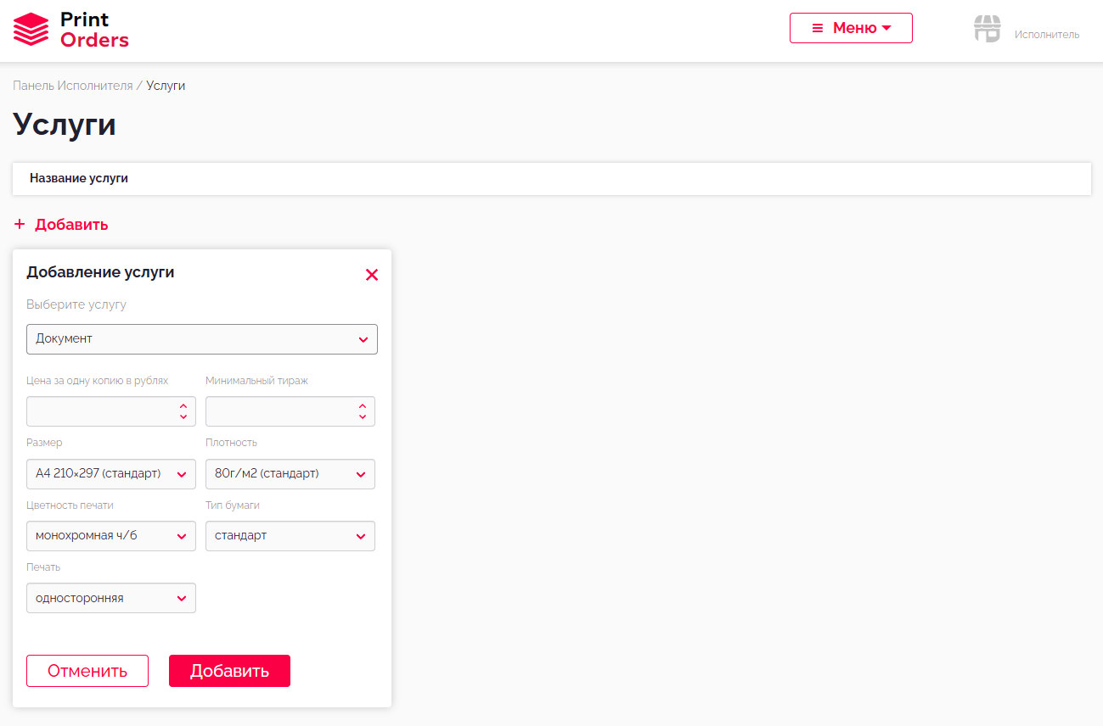
Task: Expand the Плотность 80г/м2 dropdown
Action: point(290,474)
